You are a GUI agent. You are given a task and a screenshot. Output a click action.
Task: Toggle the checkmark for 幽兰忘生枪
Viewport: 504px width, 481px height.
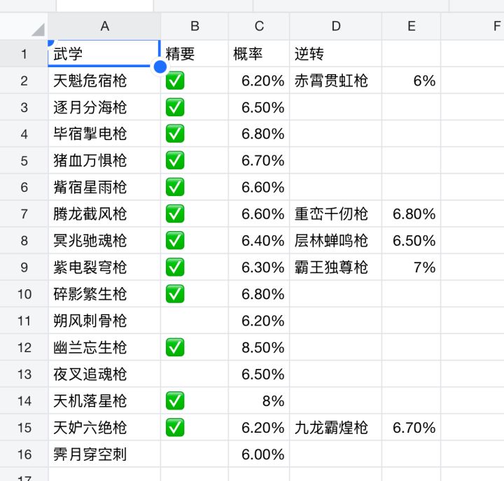click(x=175, y=347)
